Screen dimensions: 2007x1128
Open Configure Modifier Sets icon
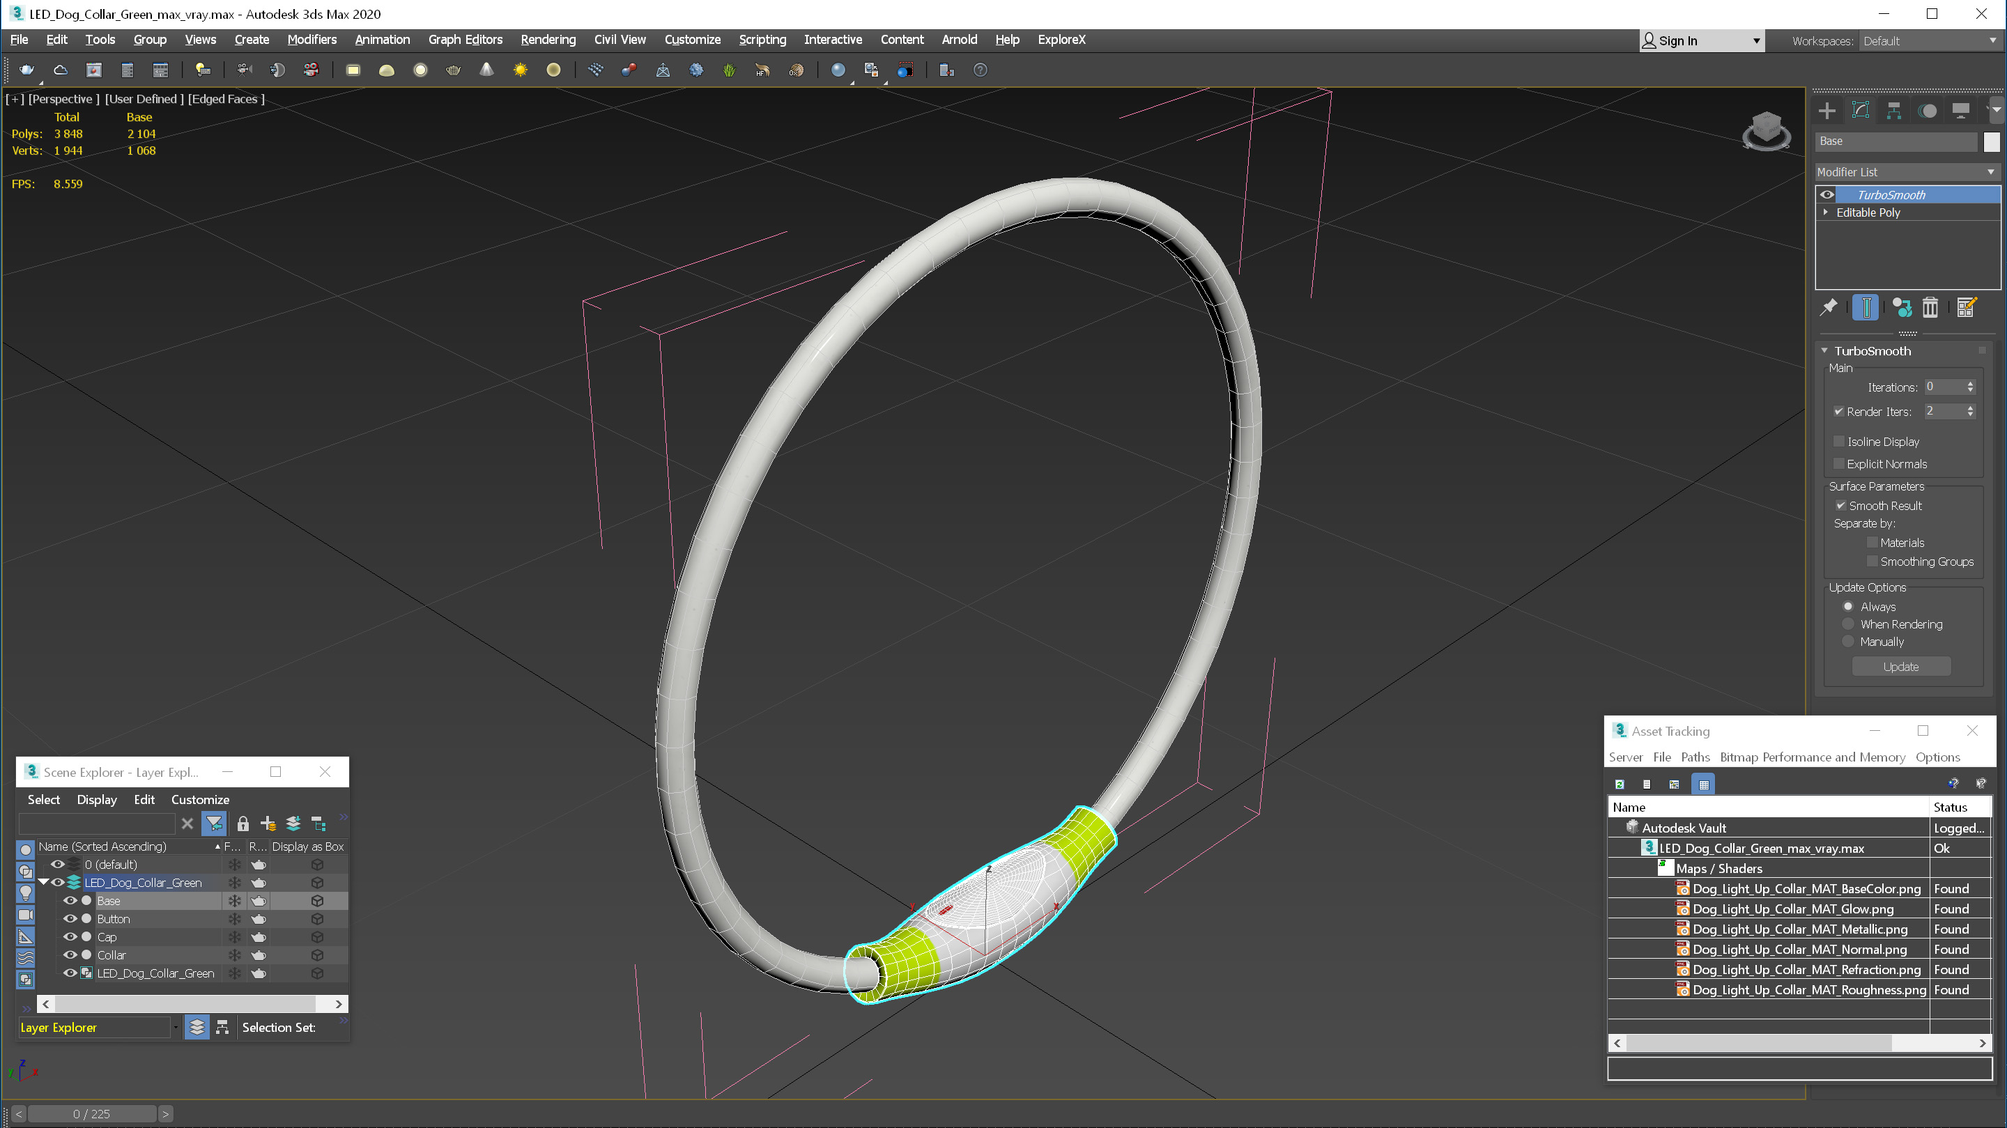pos(1967,308)
